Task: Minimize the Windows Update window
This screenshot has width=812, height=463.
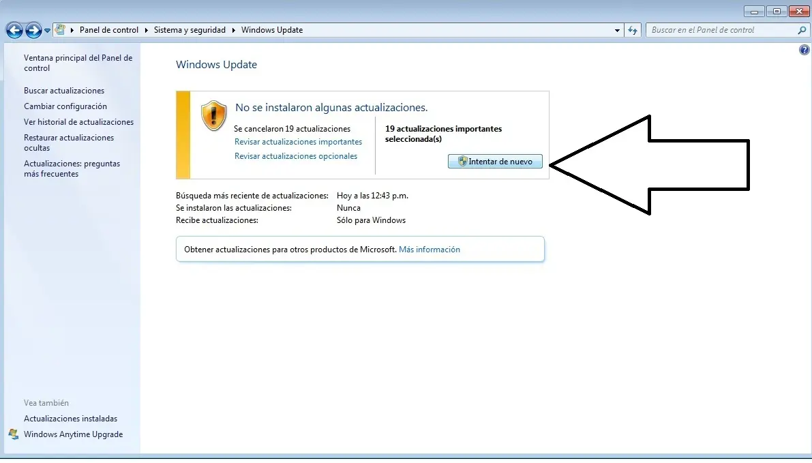Action: (x=754, y=12)
